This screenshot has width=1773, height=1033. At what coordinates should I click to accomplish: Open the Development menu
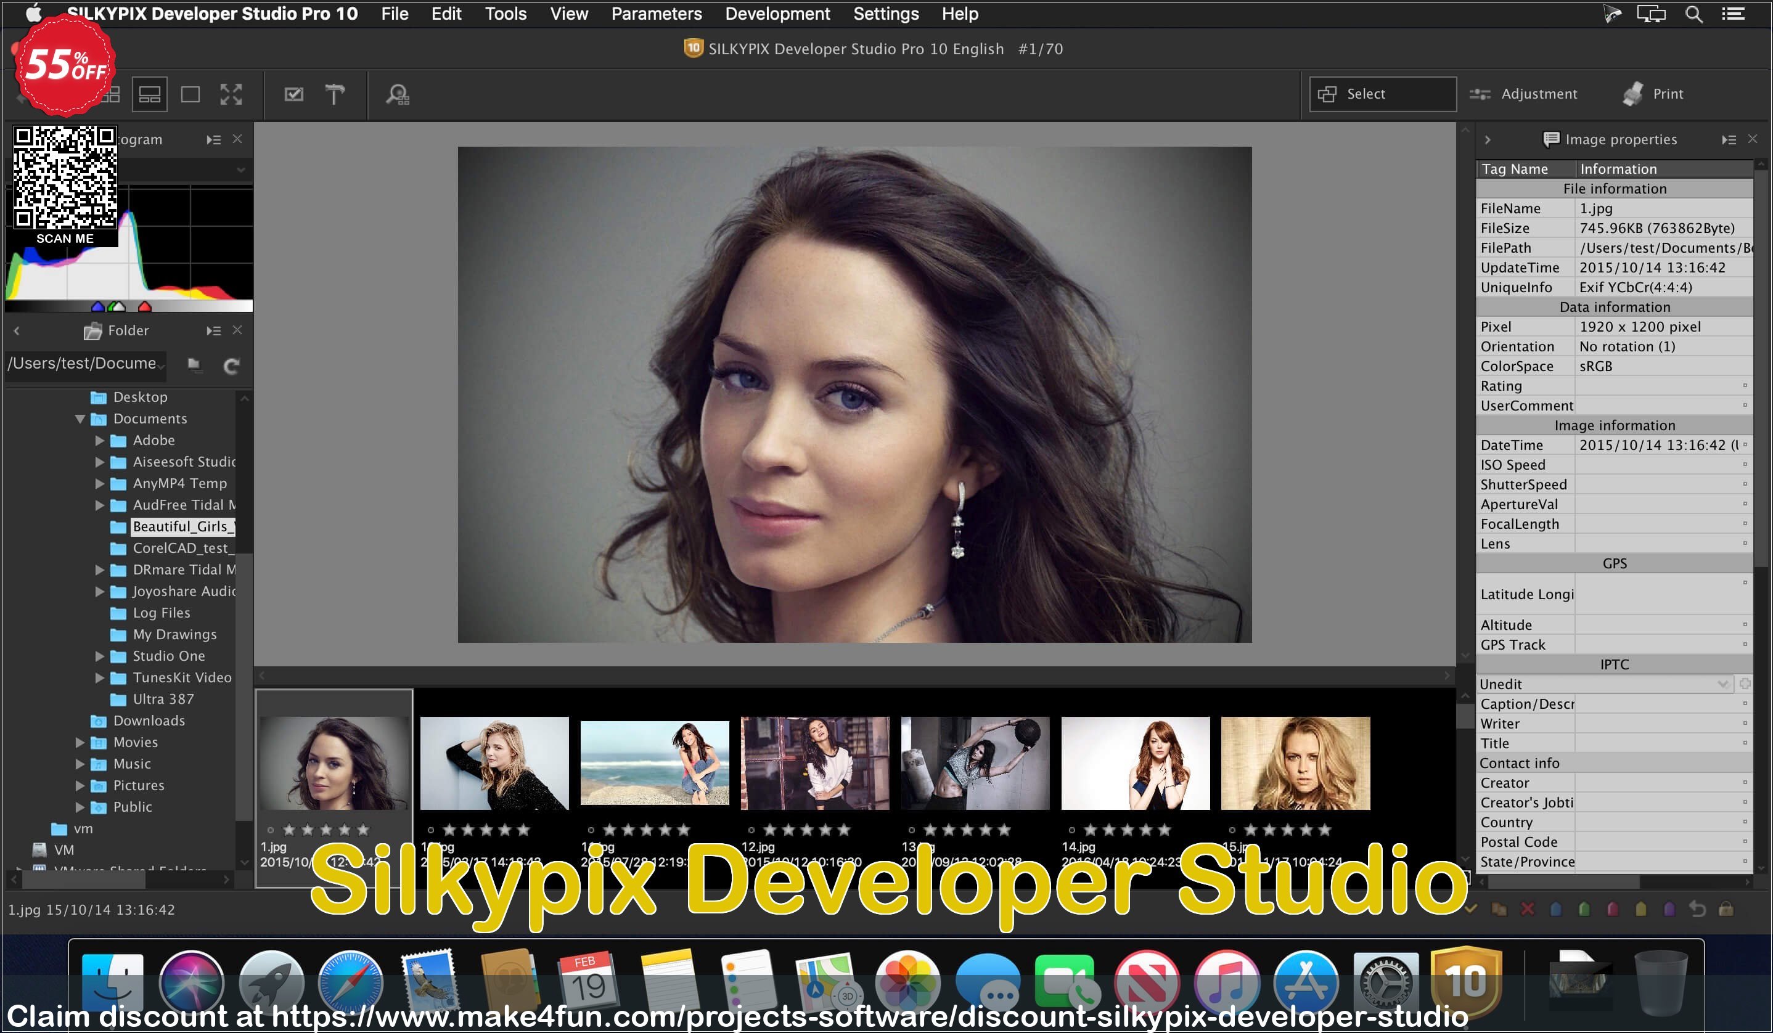point(777,14)
